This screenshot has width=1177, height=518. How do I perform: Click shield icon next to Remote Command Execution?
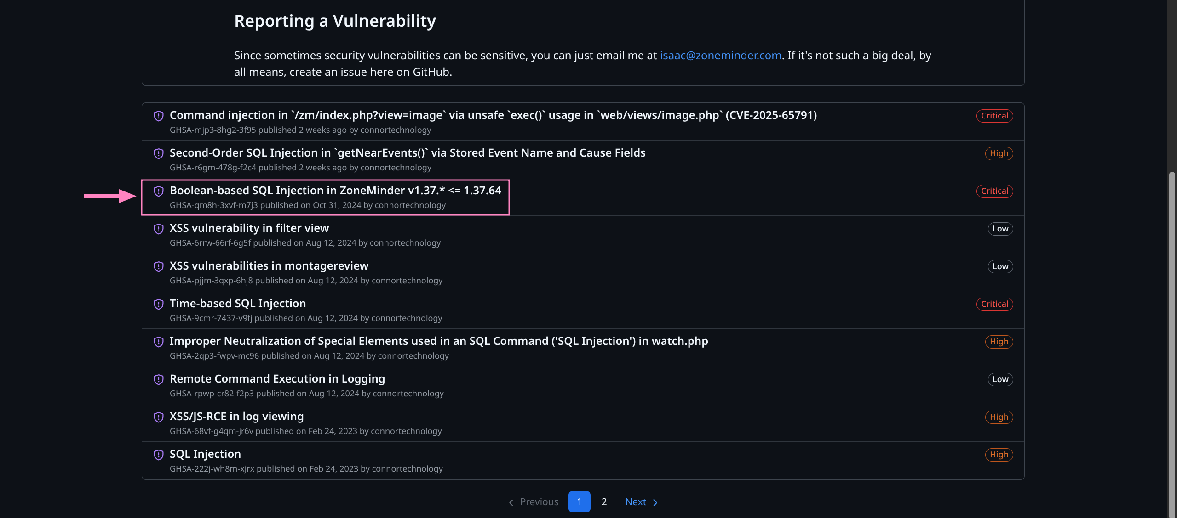point(158,379)
